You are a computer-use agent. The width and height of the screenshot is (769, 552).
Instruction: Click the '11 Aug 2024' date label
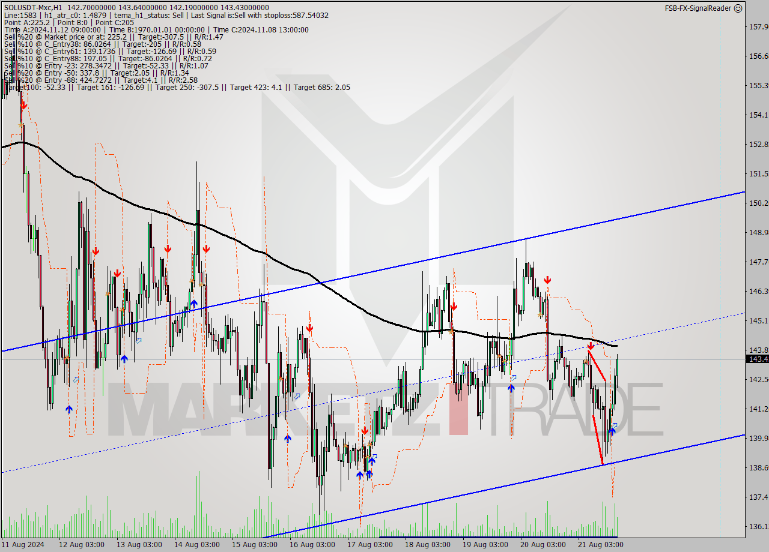coord(23,544)
